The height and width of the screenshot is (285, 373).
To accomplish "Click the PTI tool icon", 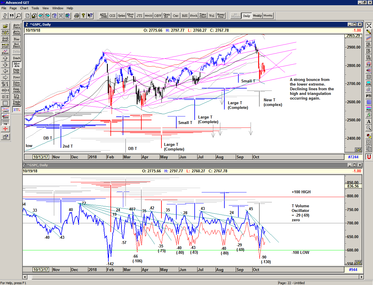I will pyautogui.click(x=369, y=96).
